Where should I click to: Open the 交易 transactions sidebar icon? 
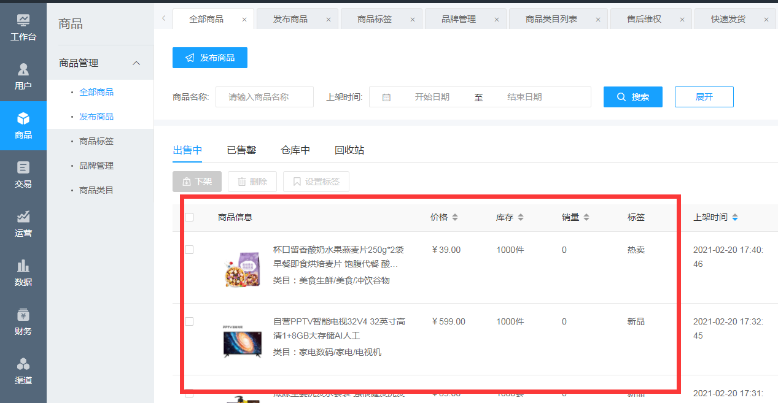click(23, 168)
